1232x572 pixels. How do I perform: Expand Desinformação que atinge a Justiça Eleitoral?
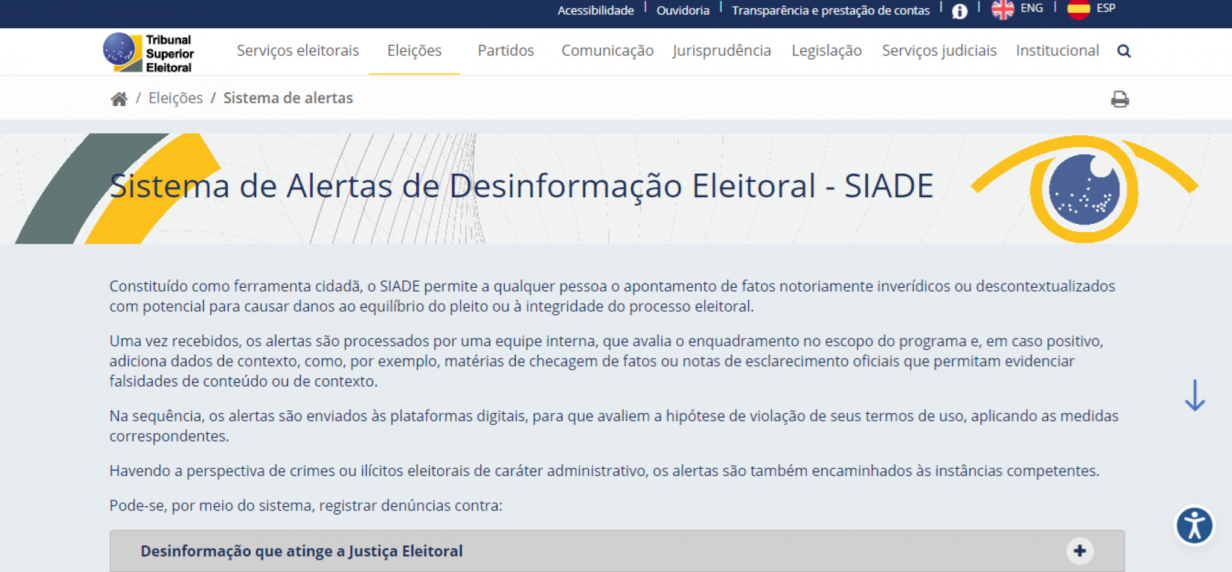[617, 551]
